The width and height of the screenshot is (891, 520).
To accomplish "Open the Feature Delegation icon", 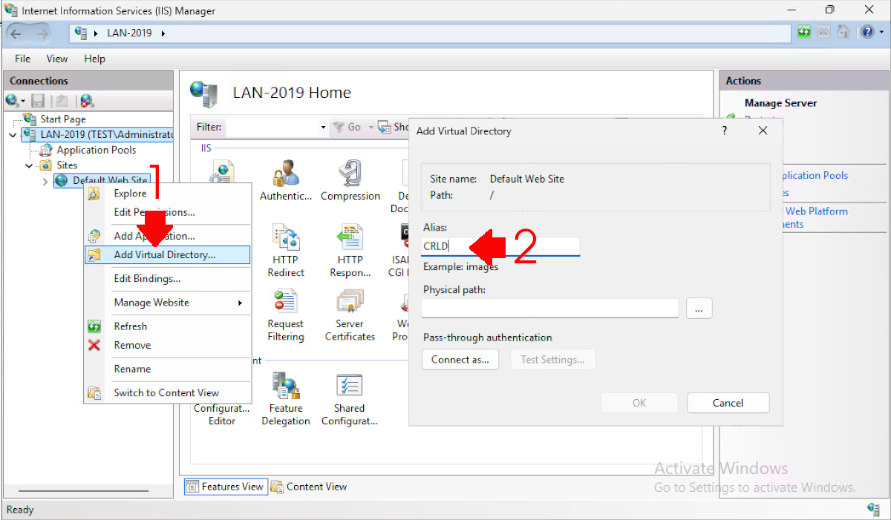I will 286,399.
